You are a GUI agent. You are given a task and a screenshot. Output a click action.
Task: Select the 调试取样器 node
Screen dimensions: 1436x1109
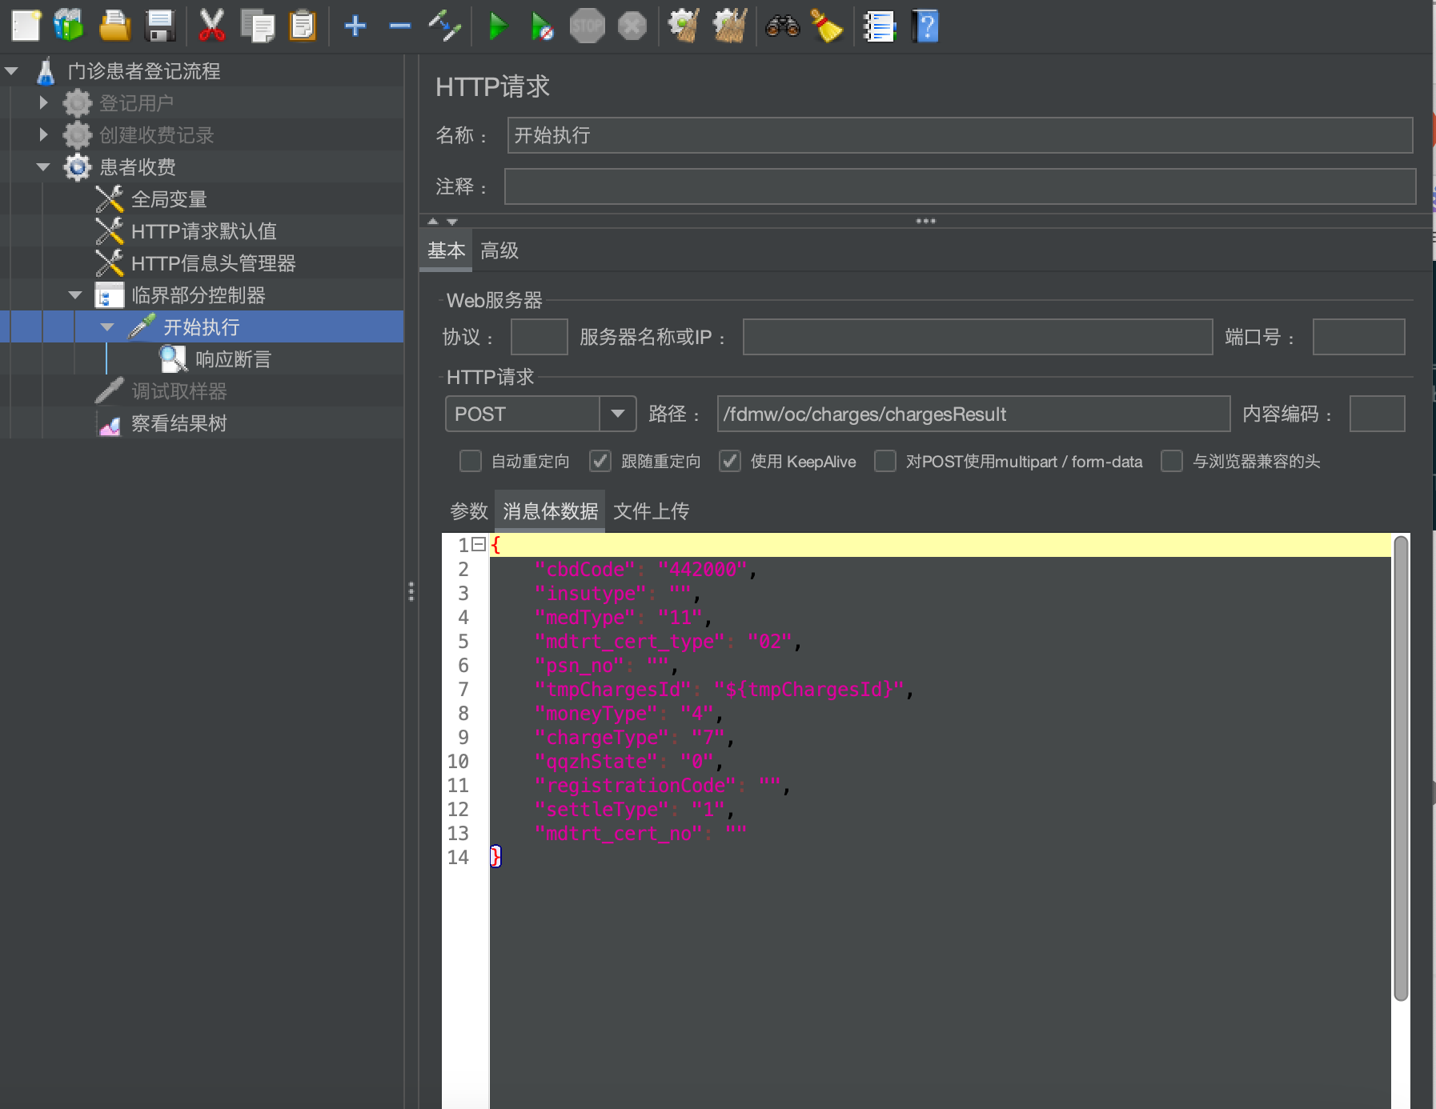tap(179, 391)
